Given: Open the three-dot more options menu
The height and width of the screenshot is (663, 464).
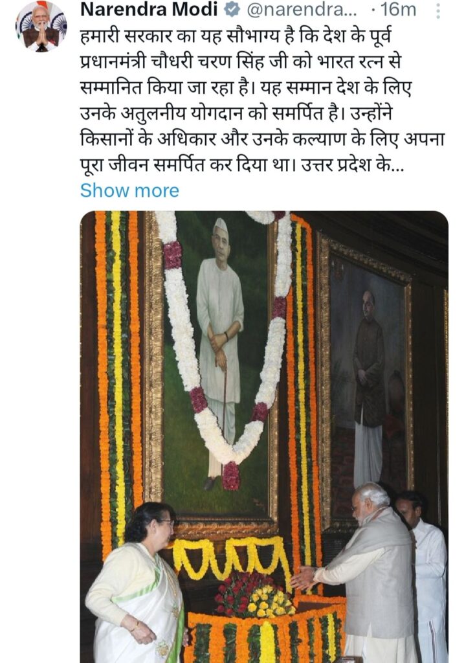Looking at the screenshot, I should coord(438,10).
